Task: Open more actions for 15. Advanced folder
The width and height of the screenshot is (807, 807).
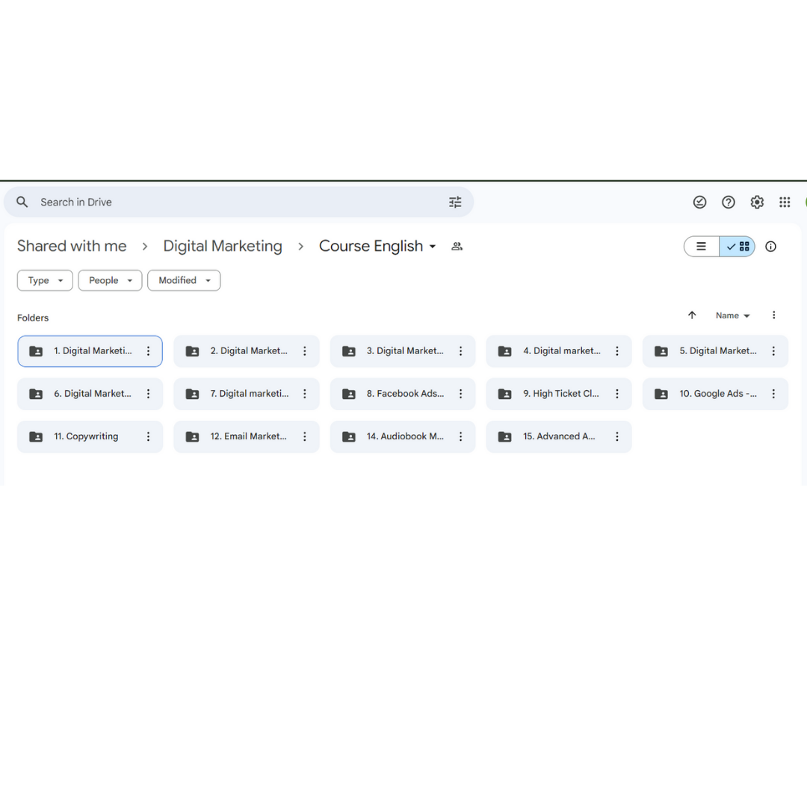Action: tap(617, 436)
